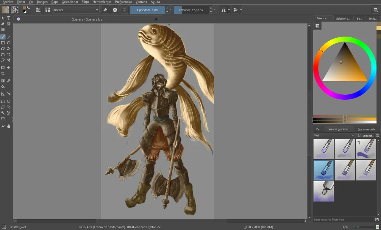Select the Contiguous Selection magic wand
The height and width of the screenshot is (230, 381).
pos(3,113)
